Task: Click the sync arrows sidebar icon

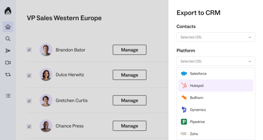Action: [8, 74]
